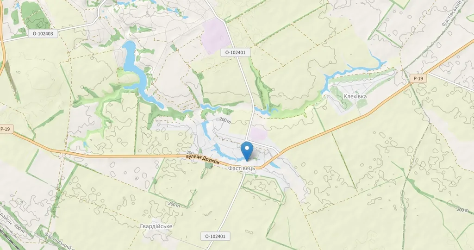Screen dimensions: 474x250
Task: Click the Фастівець village label
Action: coord(242,168)
